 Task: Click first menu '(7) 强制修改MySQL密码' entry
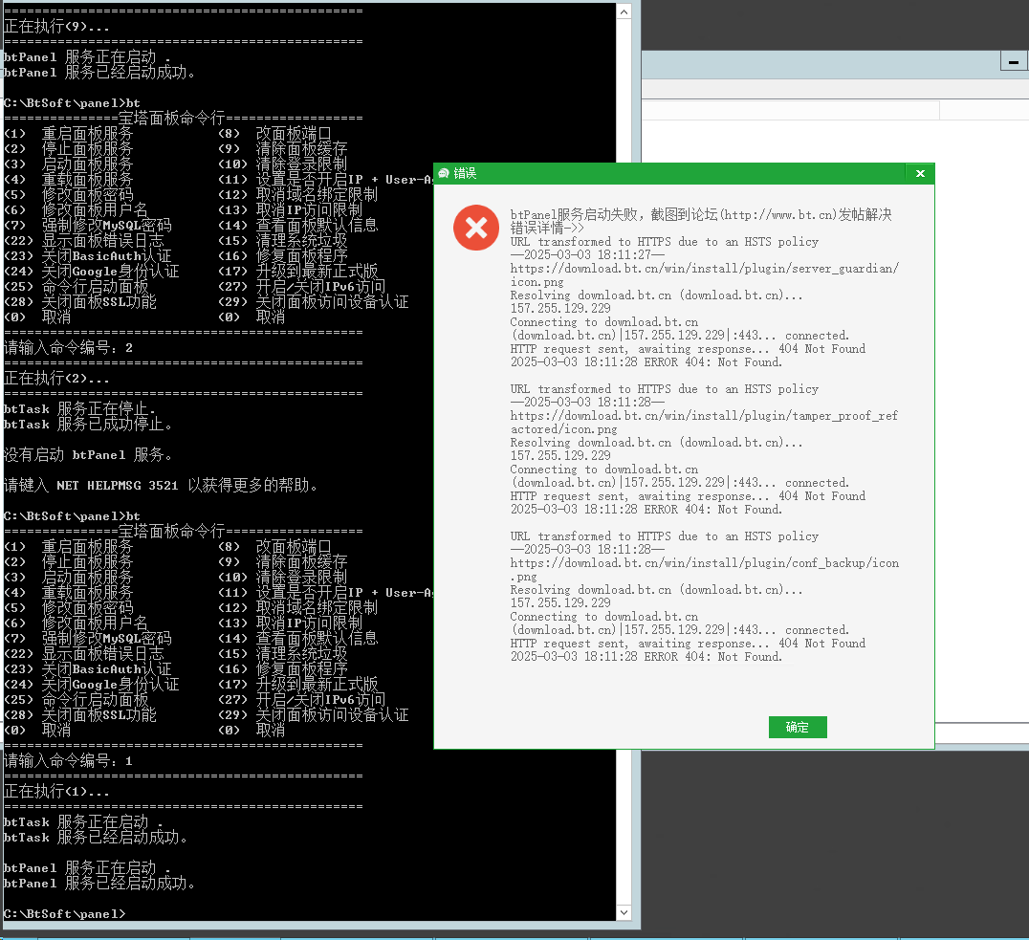(x=88, y=225)
